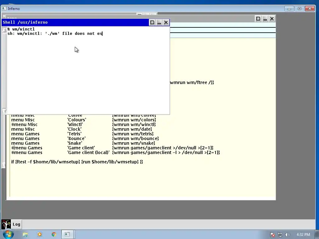Open the volume speaker tray icon

coord(287,235)
